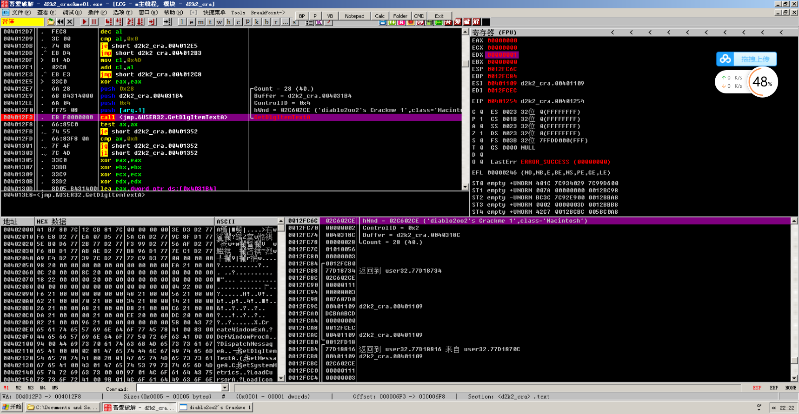Open the 插件(P) plugins menu
This screenshot has width=799, height=414.
point(97,13)
